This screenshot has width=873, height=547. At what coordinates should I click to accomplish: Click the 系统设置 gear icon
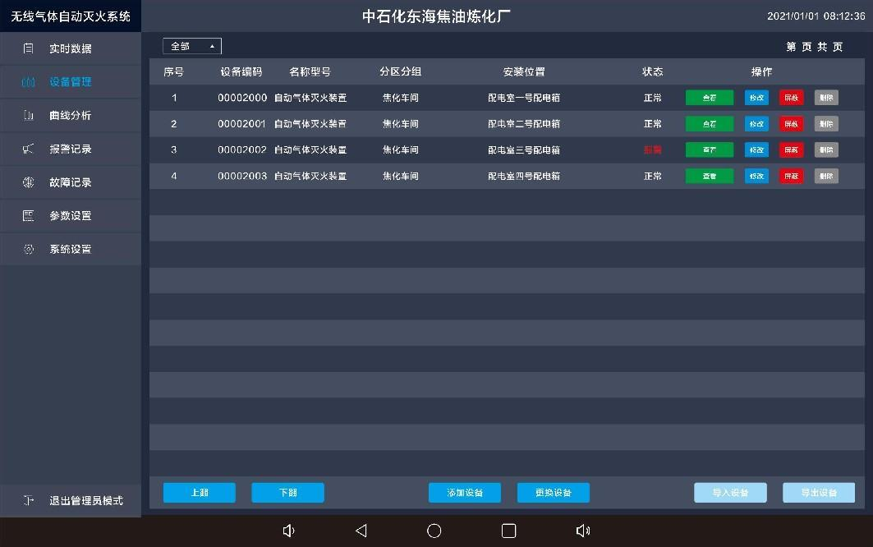[29, 249]
